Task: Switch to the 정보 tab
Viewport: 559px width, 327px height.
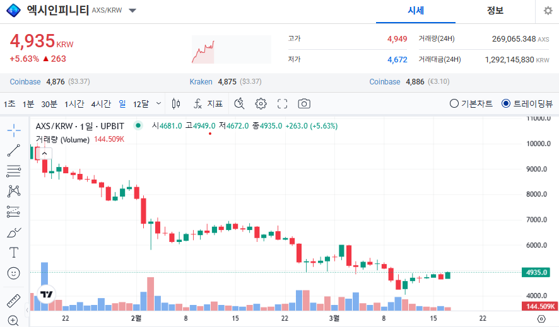Action: [495, 11]
